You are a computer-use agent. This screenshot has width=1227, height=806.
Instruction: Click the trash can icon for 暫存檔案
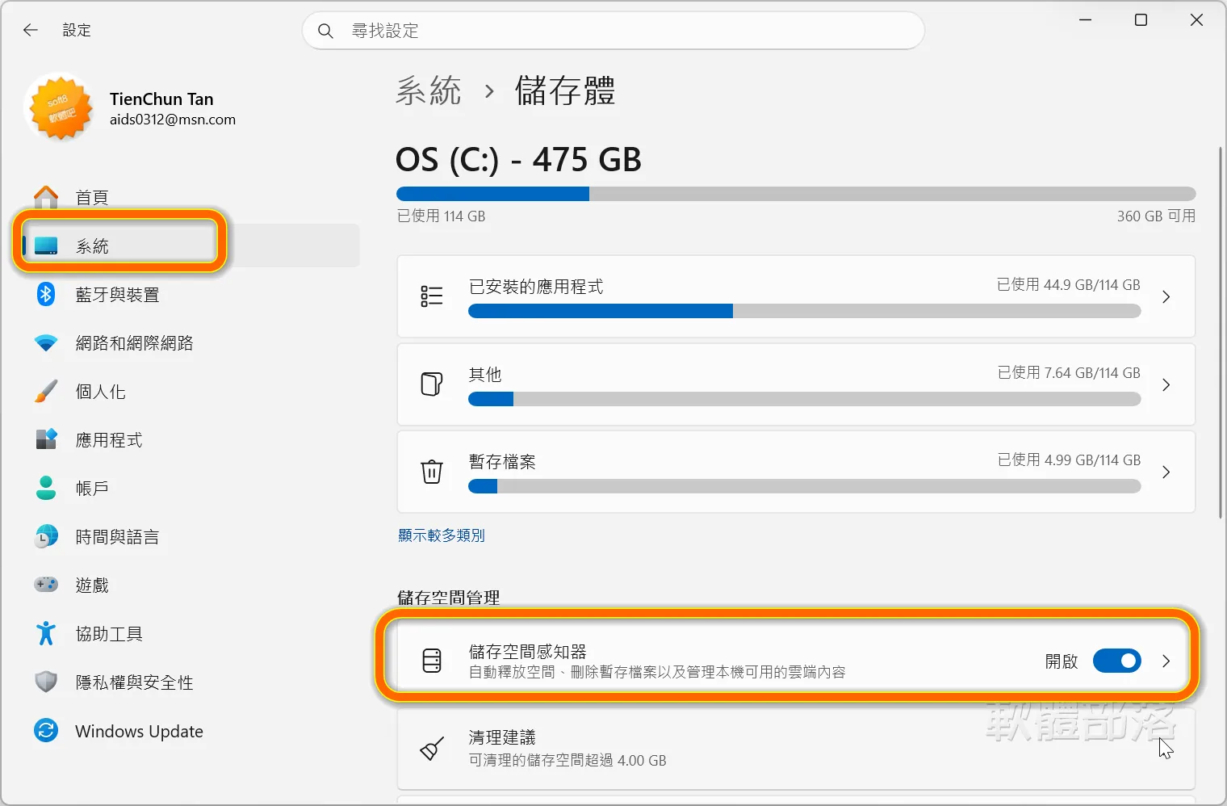432,472
